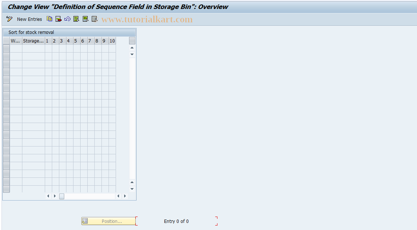
Task: Click the left-side horizontal scroll-right arrow
Action: pos(55,196)
